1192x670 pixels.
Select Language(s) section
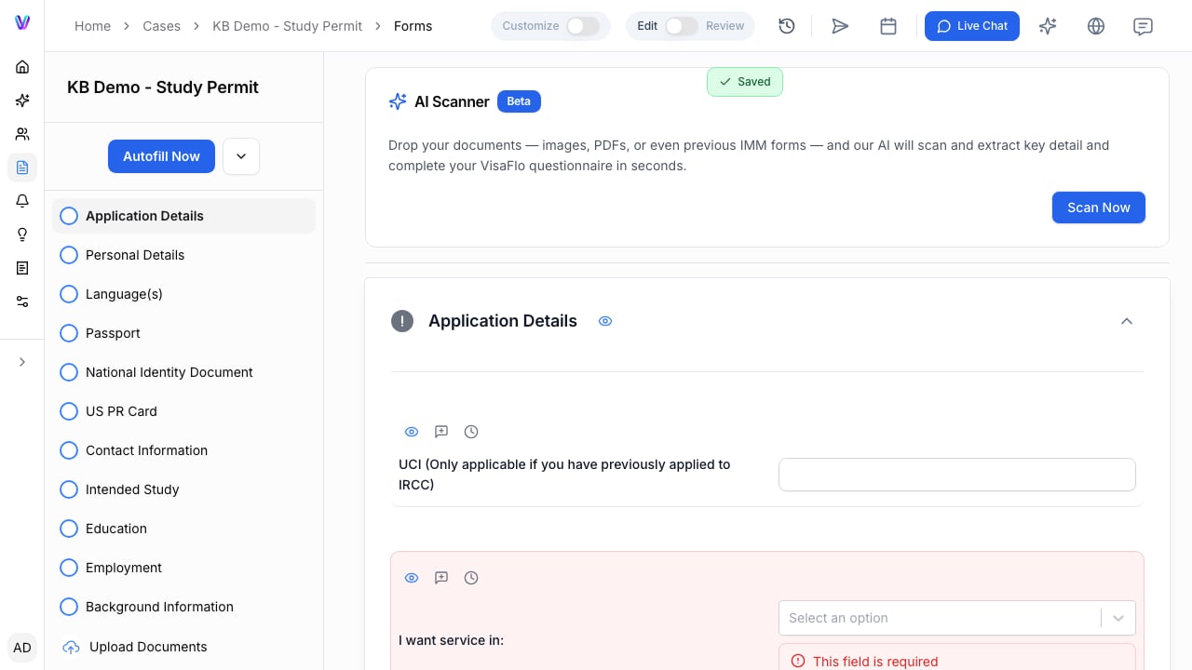[184, 294]
